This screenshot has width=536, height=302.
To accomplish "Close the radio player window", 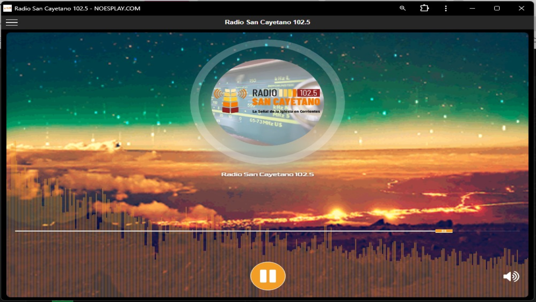I will [x=521, y=8].
